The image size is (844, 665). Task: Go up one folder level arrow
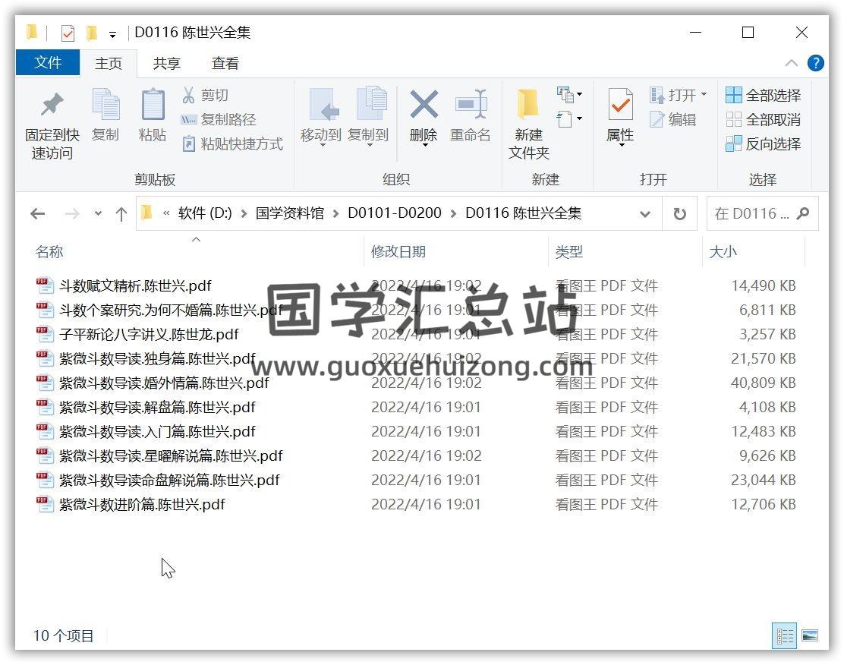click(x=121, y=214)
